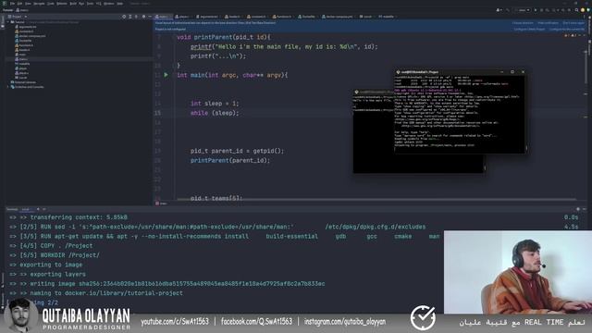This screenshot has width=592, height=333.
Task: Expand Scratches and Consoles node
Action: 8,87
